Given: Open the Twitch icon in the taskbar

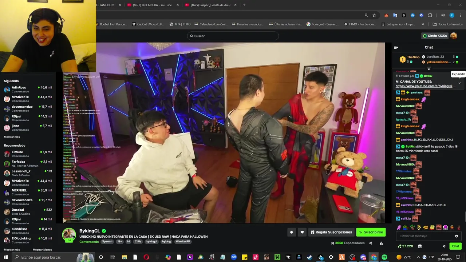Looking at the screenshot, I should [190, 257].
